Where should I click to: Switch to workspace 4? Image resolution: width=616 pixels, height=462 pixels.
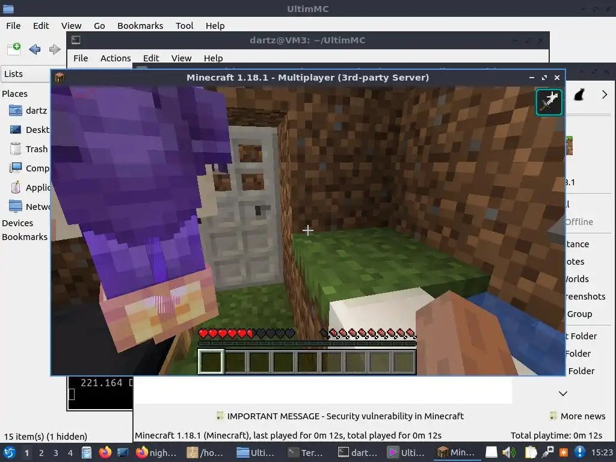pyautogui.click(x=70, y=453)
